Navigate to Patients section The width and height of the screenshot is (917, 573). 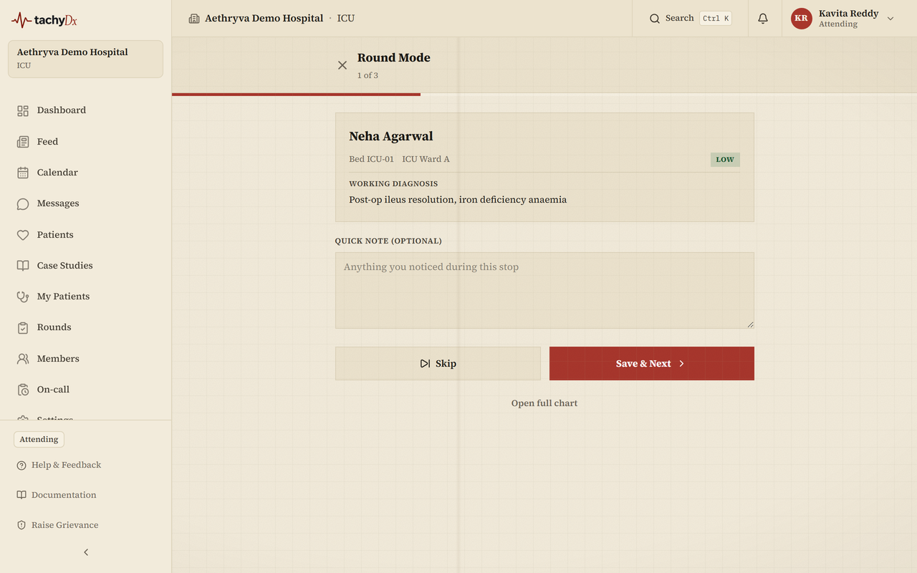click(x=85, y=235)
